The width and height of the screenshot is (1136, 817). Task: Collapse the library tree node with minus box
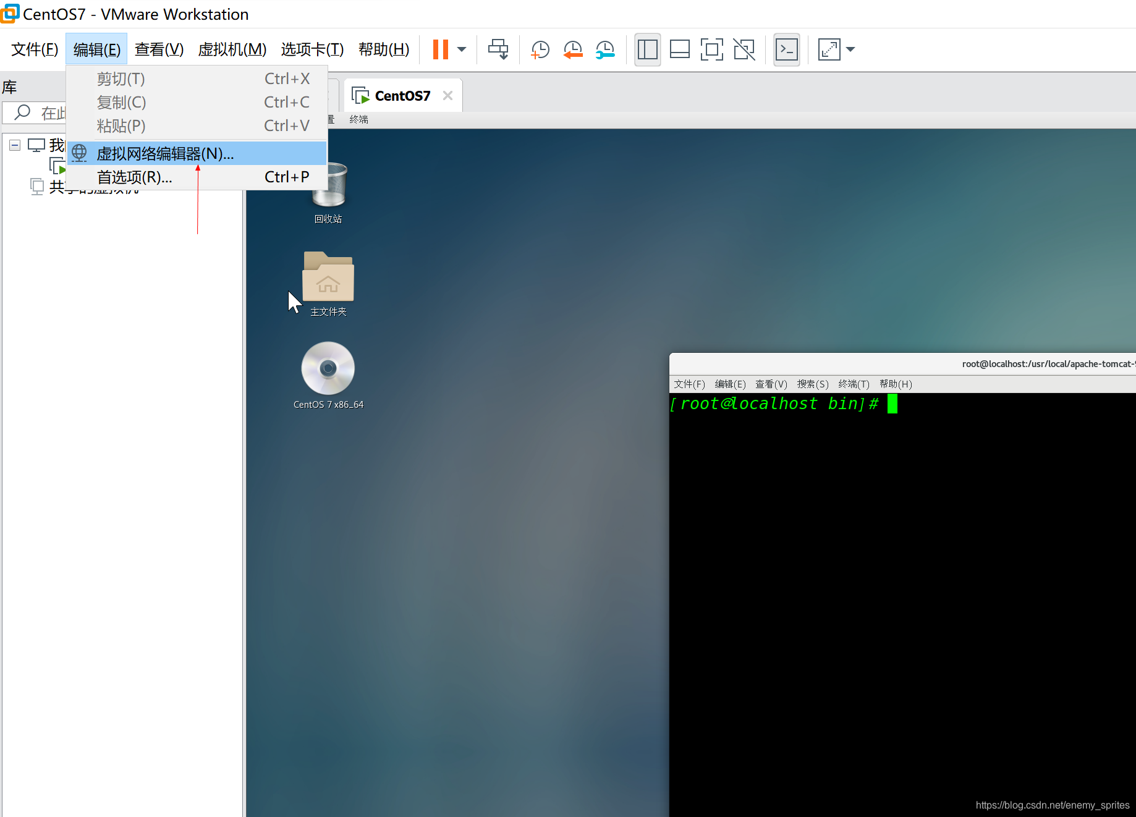click(15, 145)
